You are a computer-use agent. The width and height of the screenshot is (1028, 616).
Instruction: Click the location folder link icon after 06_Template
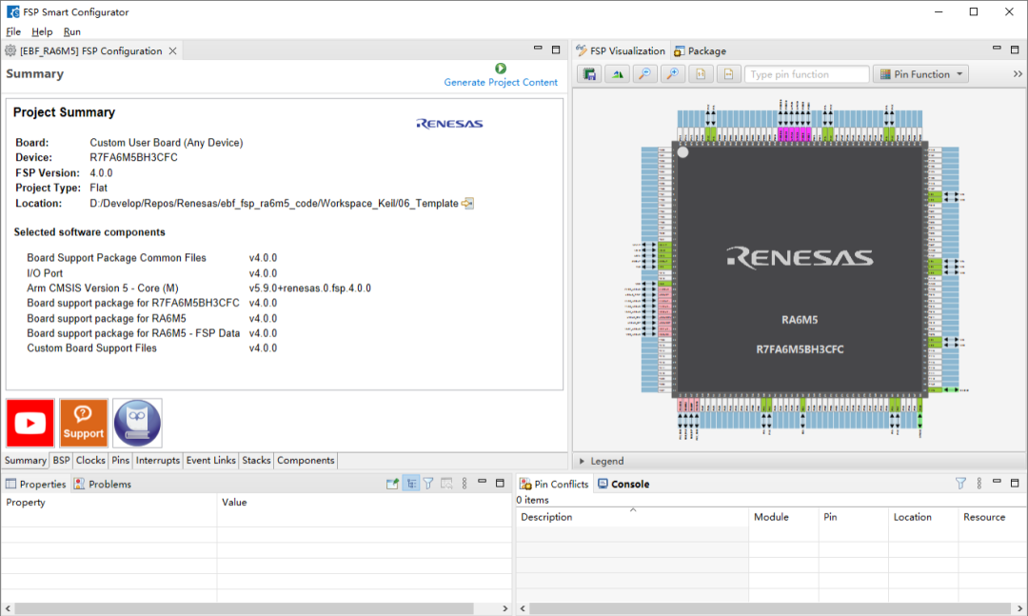pyautogui.click(x=467, y=204)
